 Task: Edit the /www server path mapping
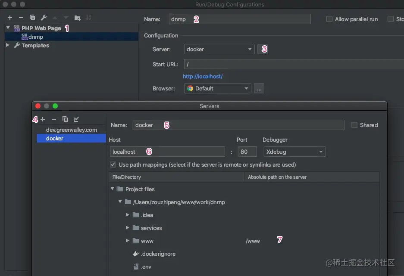(x=253, y=241)
